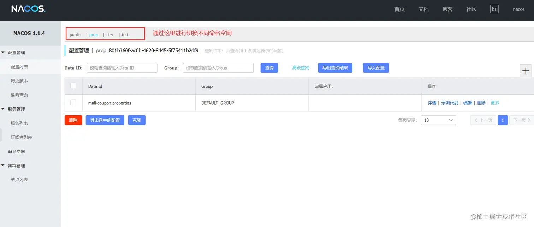
Task: Toggle the select-all checkbox in table header
Action: tap(73, 86)
